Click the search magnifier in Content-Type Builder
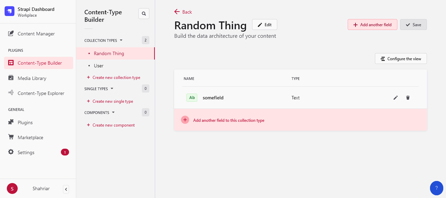 [x=144, y=14]
